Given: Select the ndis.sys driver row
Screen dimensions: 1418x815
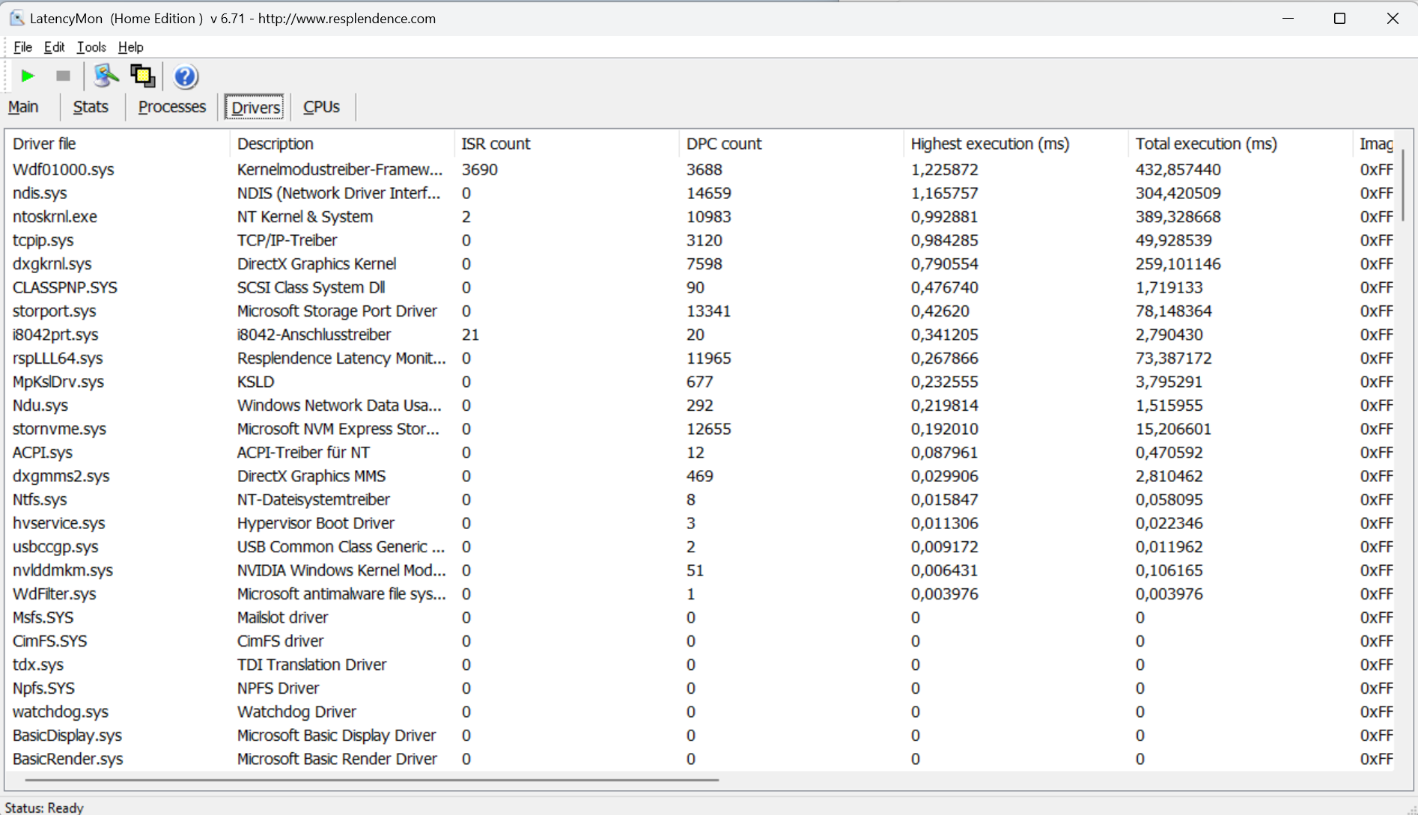Looking at the screenshot, I should click(x=701, y=193).
